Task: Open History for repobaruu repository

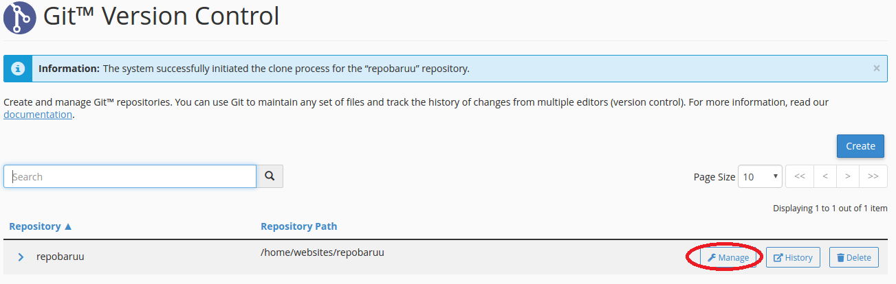Action: click(x=793, y=258)
